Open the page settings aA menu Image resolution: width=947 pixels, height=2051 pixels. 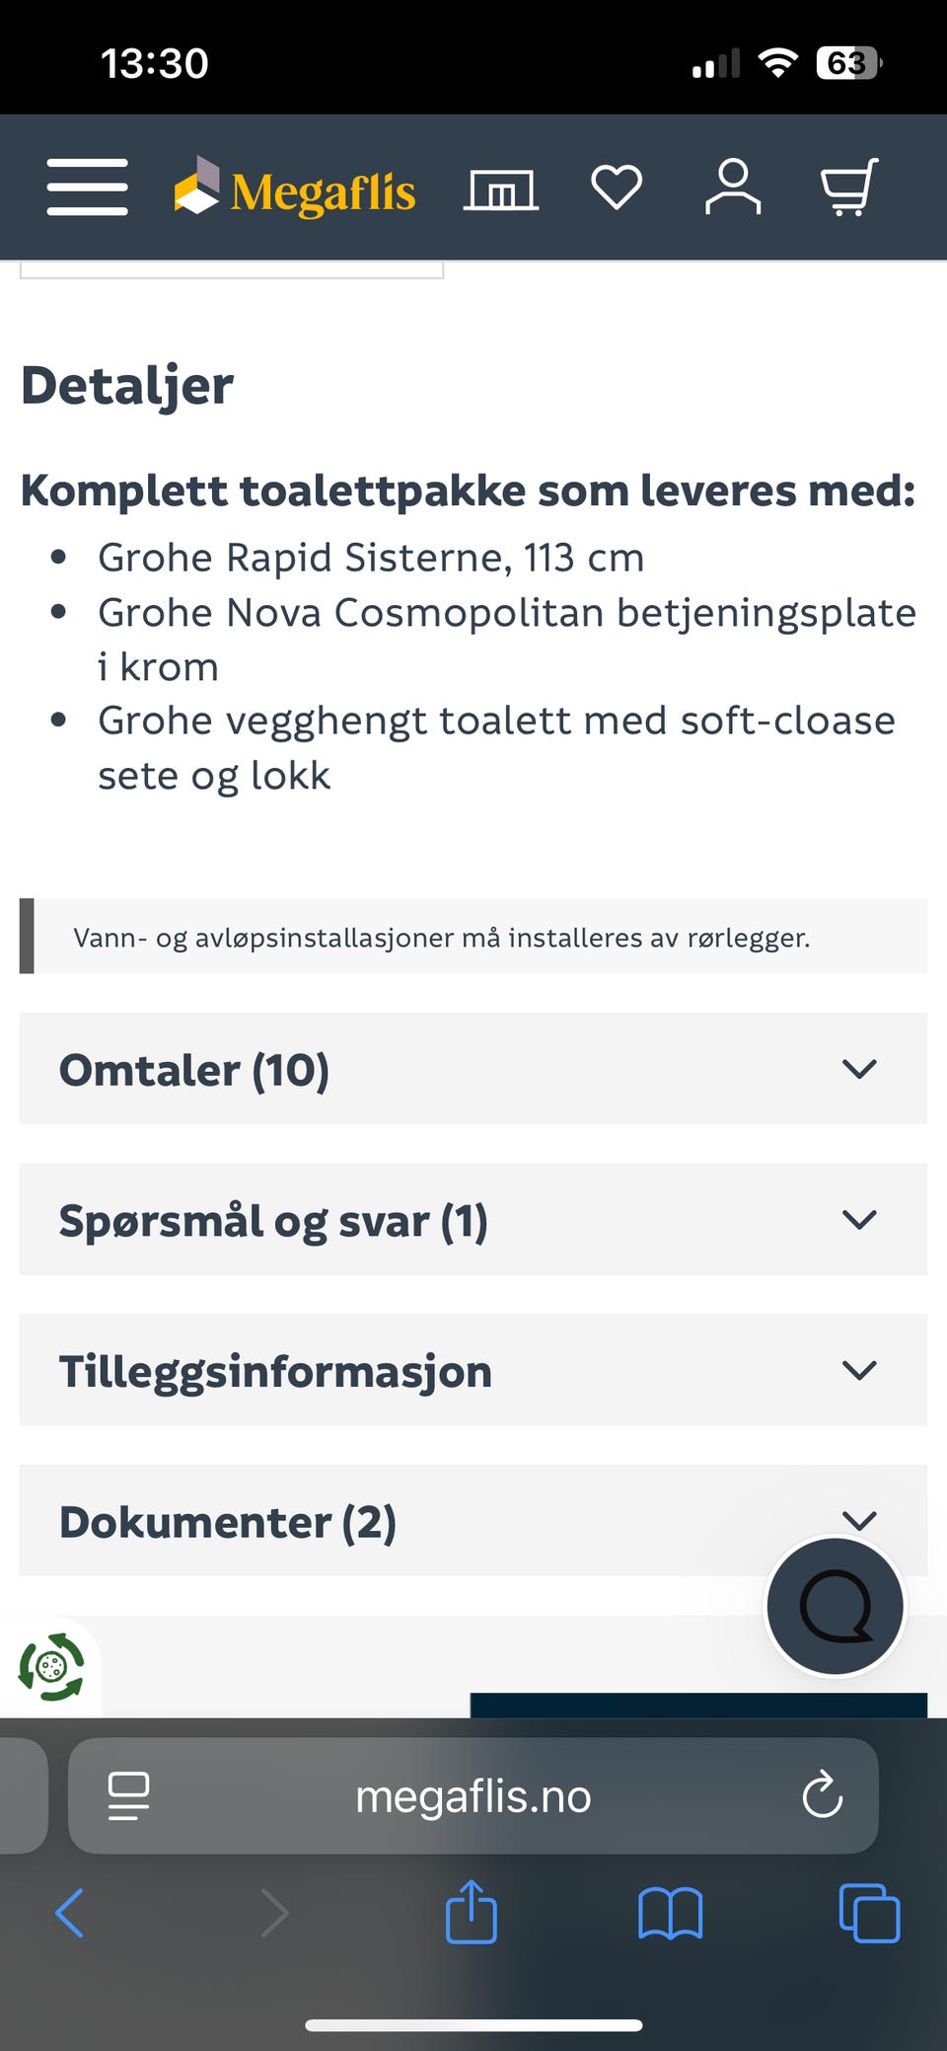click(126, 1796)
